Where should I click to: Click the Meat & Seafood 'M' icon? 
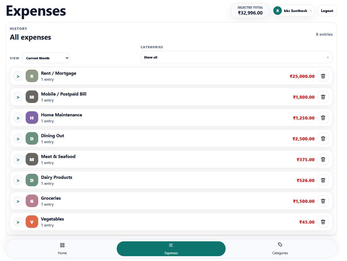(x=32, y=159)
